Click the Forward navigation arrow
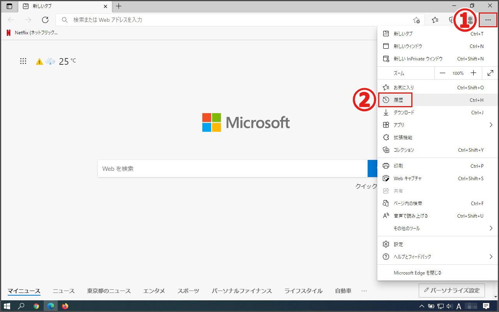The width and height of the screenshot is (499, 312). point(28,20)
